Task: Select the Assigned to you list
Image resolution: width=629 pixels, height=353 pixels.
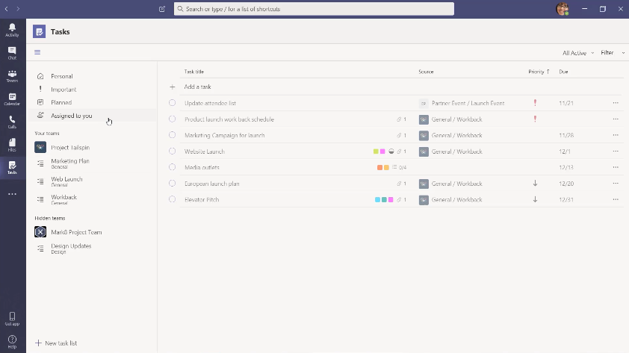Action: click(71, 116)
